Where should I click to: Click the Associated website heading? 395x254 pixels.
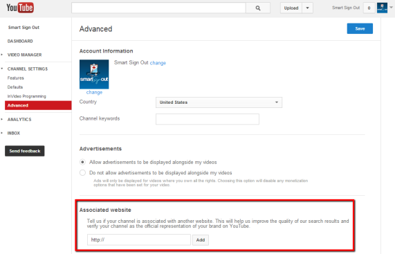click(x=105, y=210)
